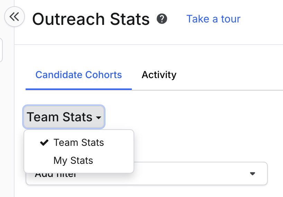
Task: Click the help question mark icon
Action: (x=162, y=19)
